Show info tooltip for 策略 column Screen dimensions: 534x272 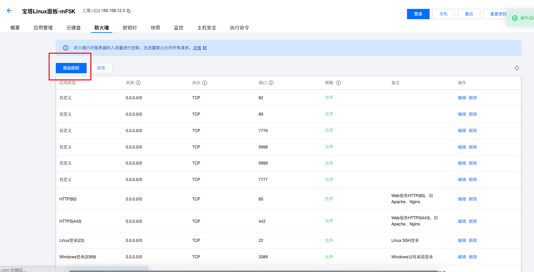[339, 83]
